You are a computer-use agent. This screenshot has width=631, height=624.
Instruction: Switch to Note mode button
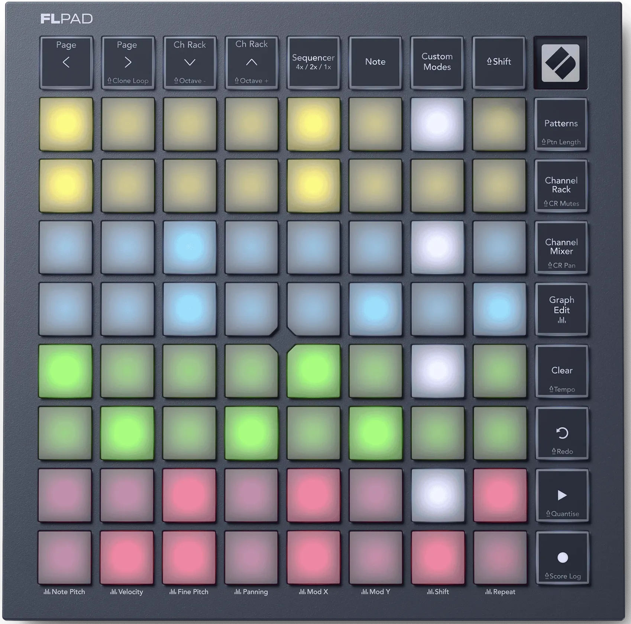(x=375, y=62)
